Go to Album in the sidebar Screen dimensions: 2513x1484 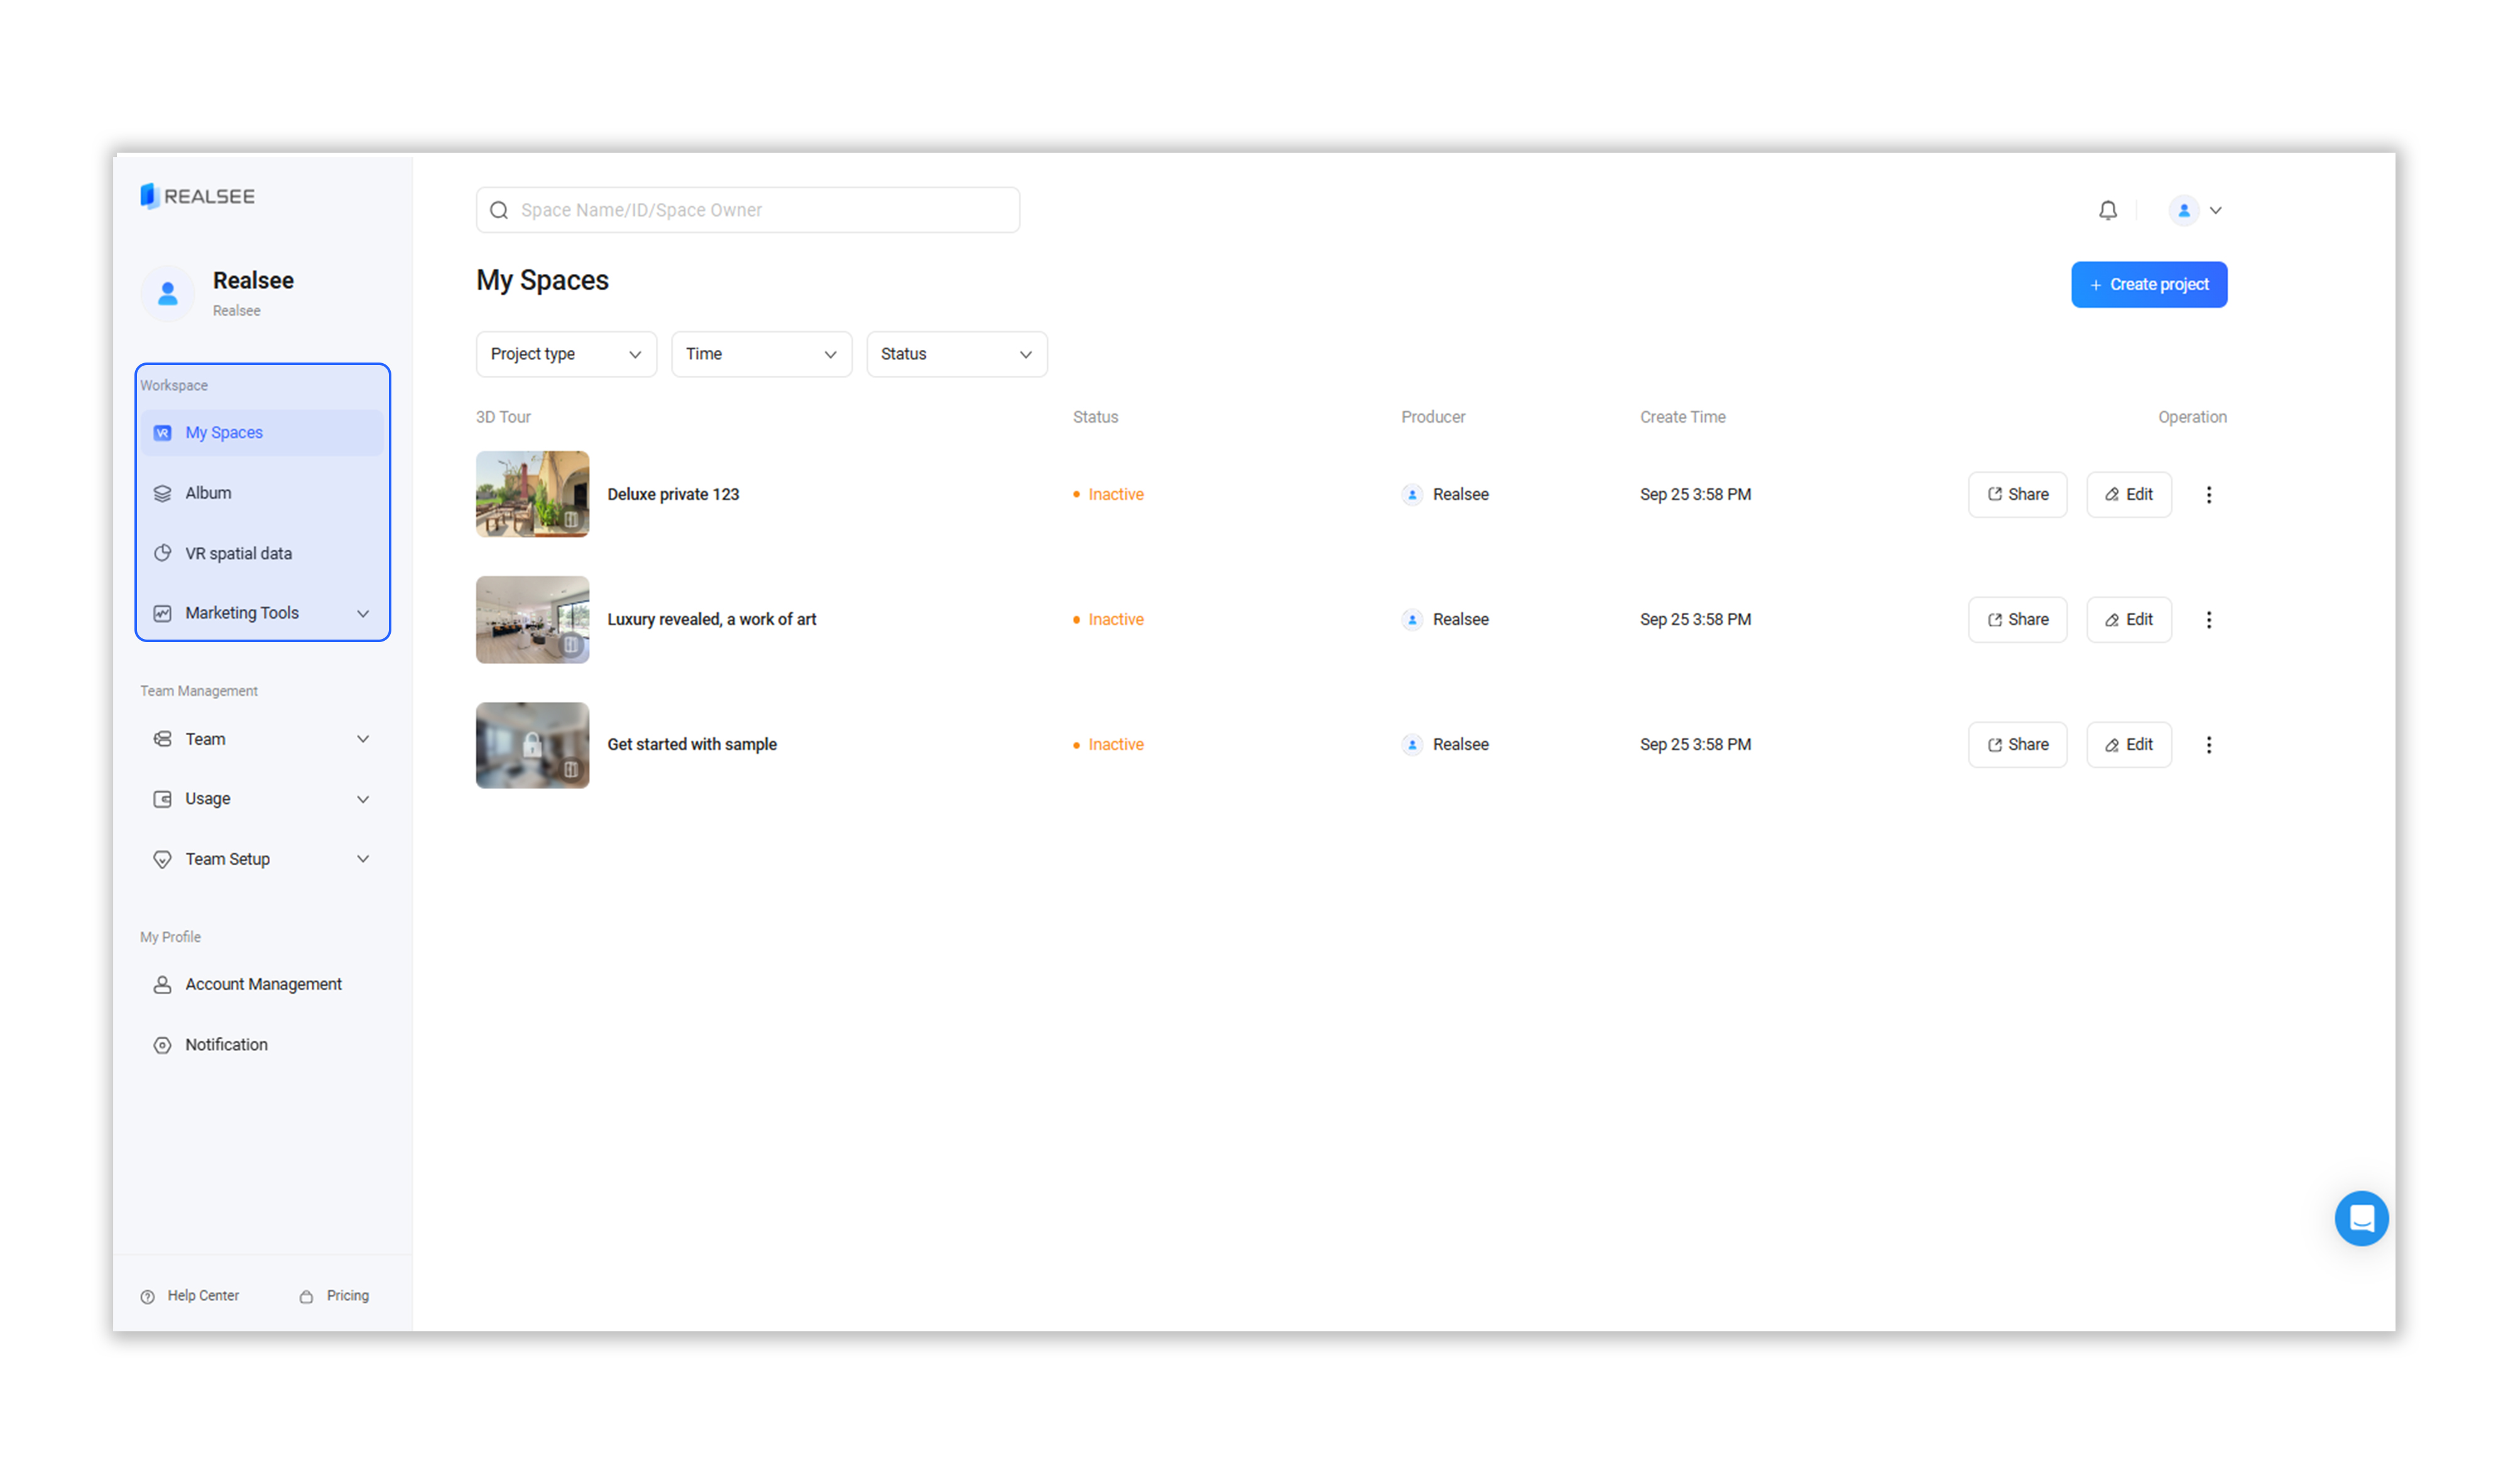coord(208,493)
